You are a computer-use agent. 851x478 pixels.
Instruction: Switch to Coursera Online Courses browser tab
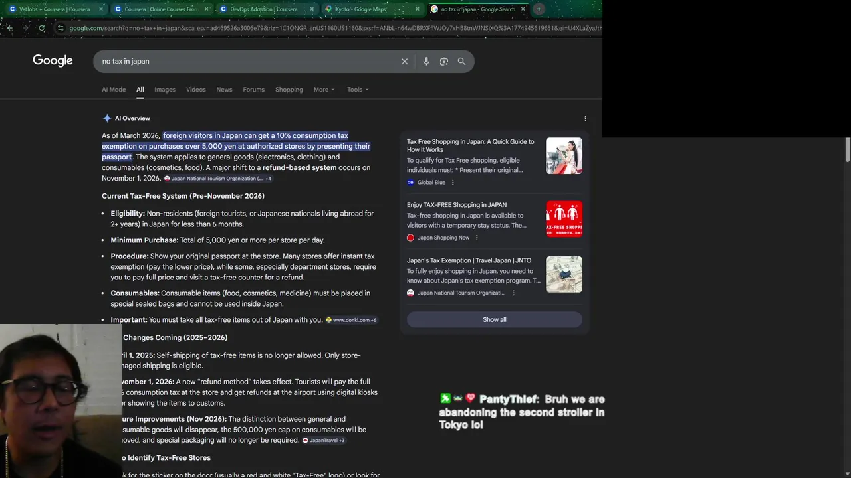tap(162, 9)
